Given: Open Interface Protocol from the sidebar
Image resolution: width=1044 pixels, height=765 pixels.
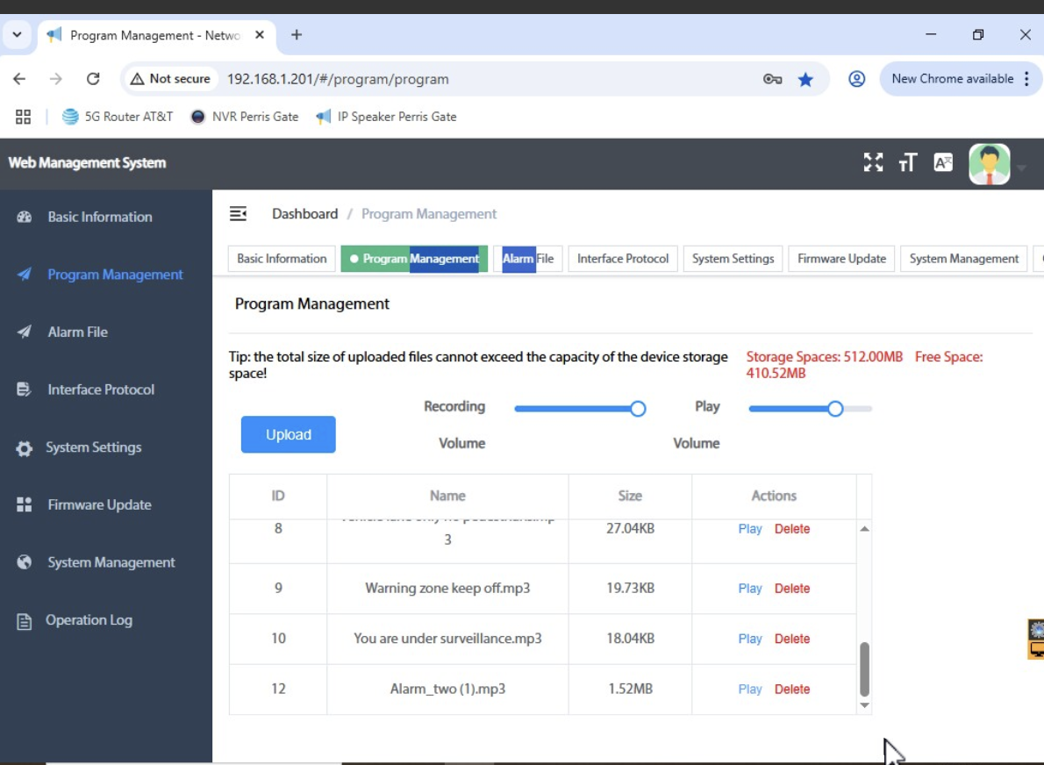Looking at the screenshot, I should pos(106,390).
